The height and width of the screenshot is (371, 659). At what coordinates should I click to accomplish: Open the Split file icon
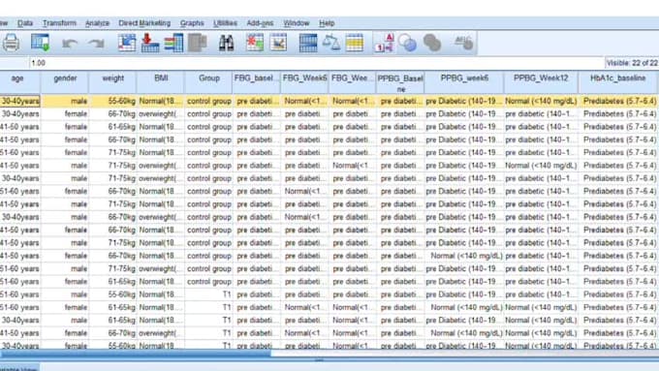coord(308,43)
